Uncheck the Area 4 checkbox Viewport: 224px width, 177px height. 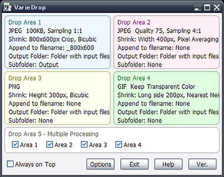tap(119, 144)
